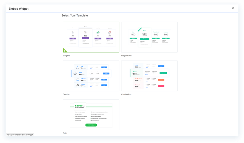The width and height of the screenshot is (244, 143).
Task: Click the Combo template label
Action: [66, 94]
